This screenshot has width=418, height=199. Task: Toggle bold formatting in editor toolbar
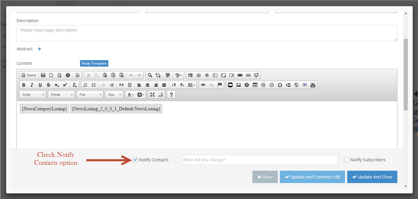[24, 85]
